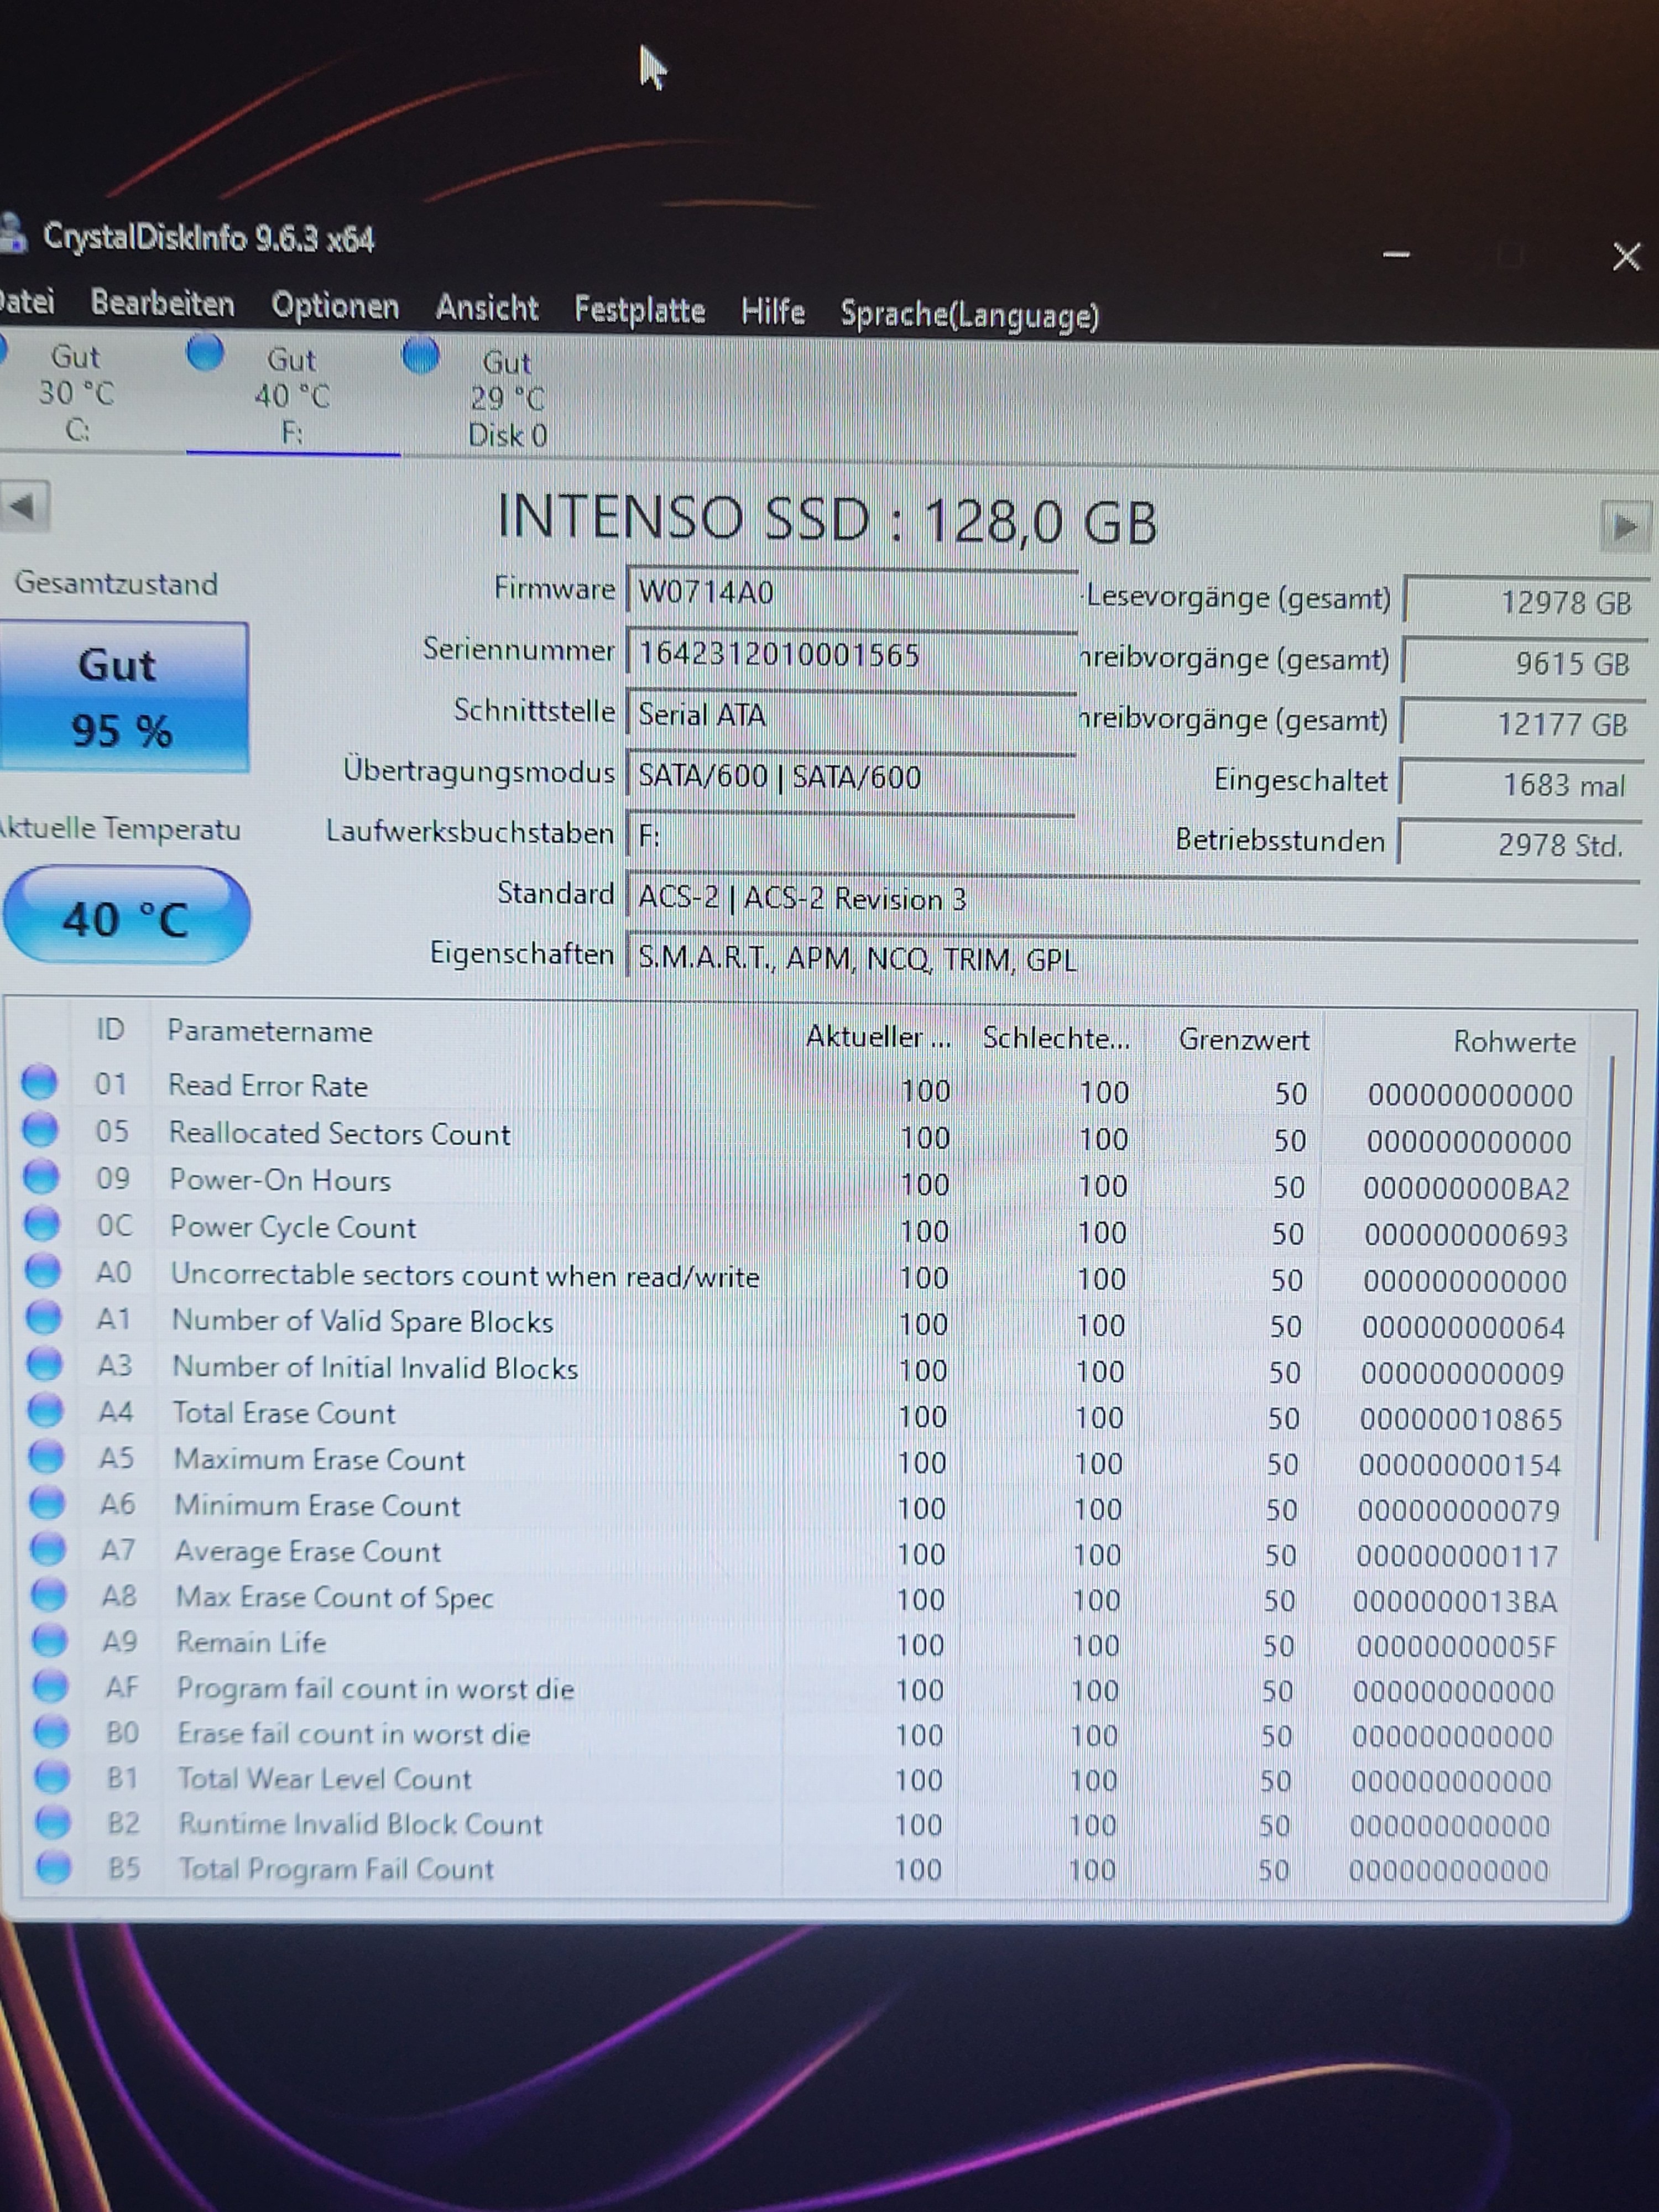Screen dimensions: 1659x2212
Task: Click the Seriennummer value field
Action: tap(850, 655)
